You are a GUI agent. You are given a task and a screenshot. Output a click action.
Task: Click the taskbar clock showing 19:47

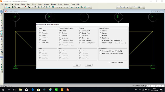pyautogui.click(x=154, y=90)
